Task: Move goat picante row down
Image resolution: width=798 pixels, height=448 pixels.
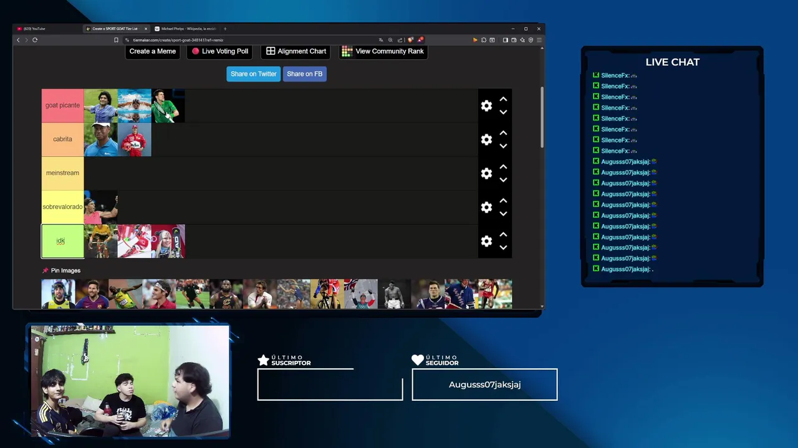Action: 503,112
